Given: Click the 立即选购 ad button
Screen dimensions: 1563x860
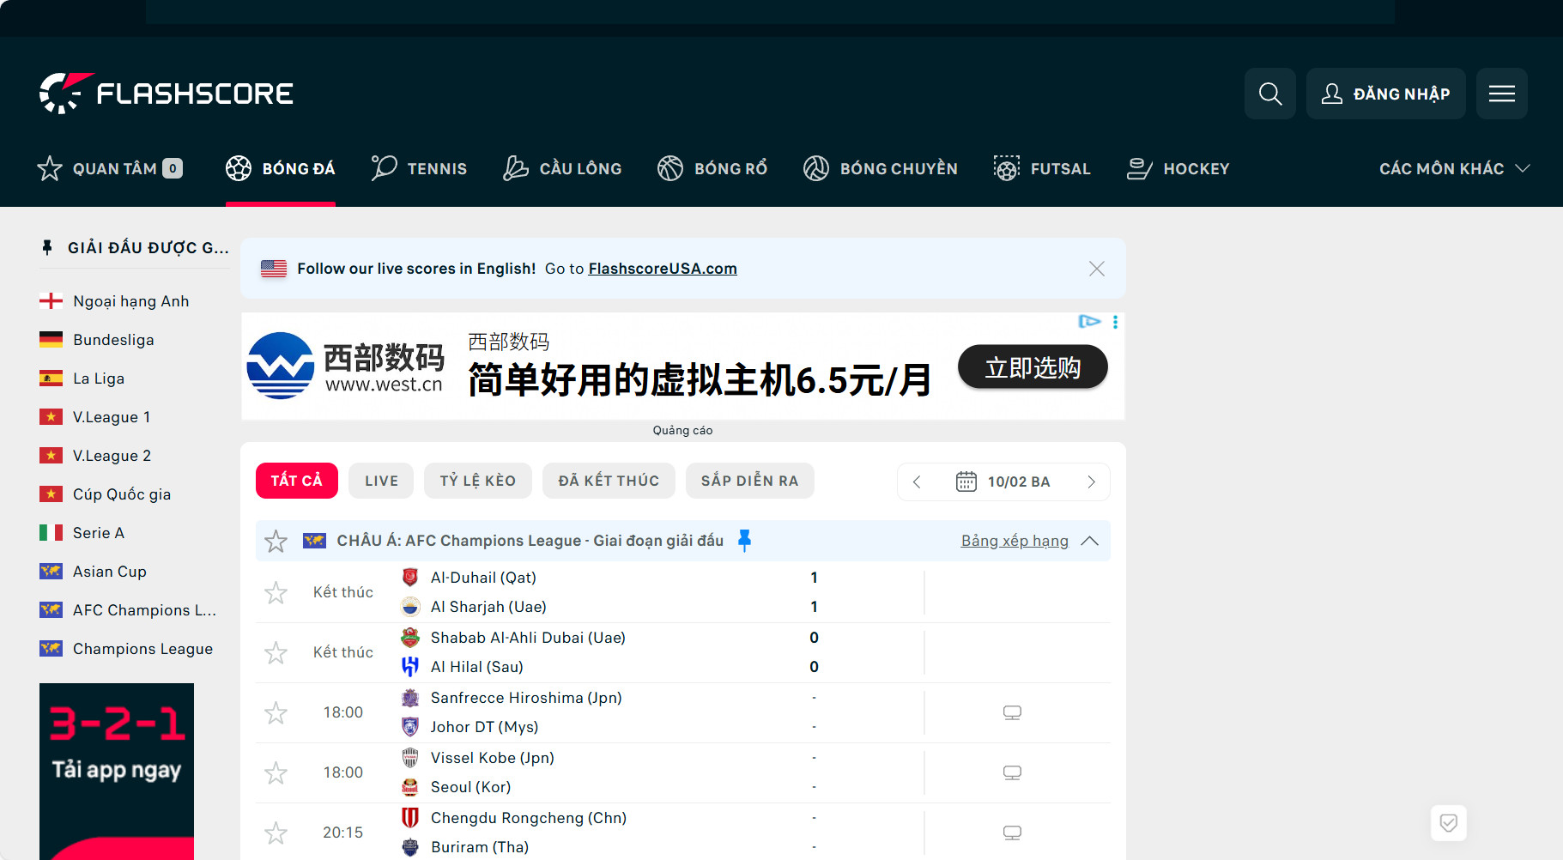Looking at the screenshot, I should point(1033,367).
